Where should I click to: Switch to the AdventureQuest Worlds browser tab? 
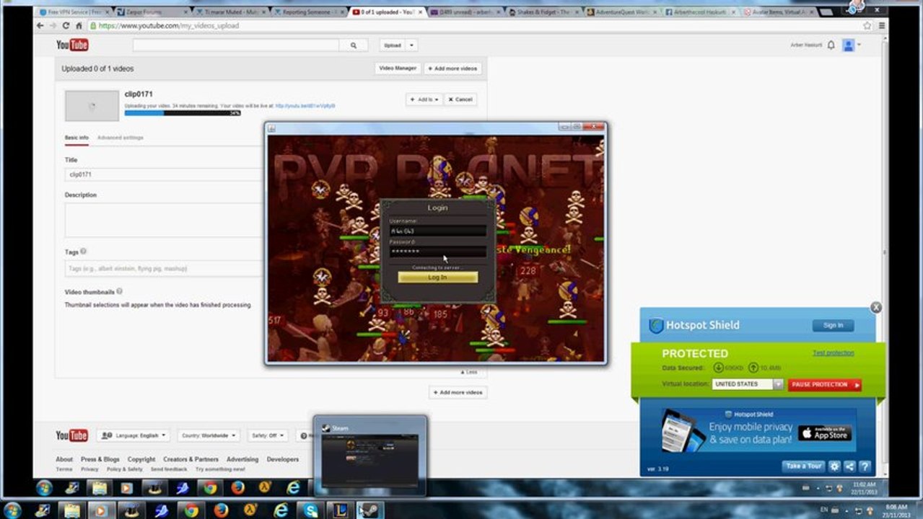point(620,12)
